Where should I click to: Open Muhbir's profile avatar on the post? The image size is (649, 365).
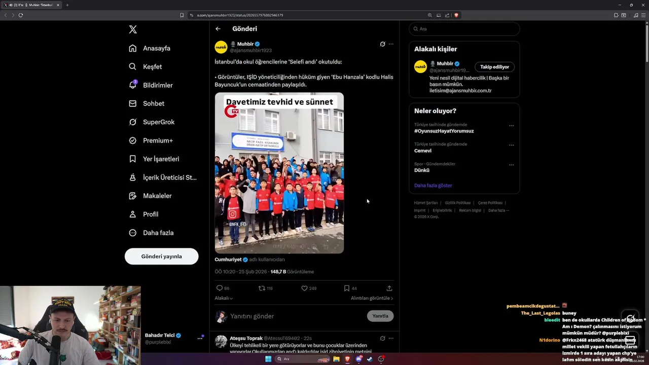pos(221,47)
